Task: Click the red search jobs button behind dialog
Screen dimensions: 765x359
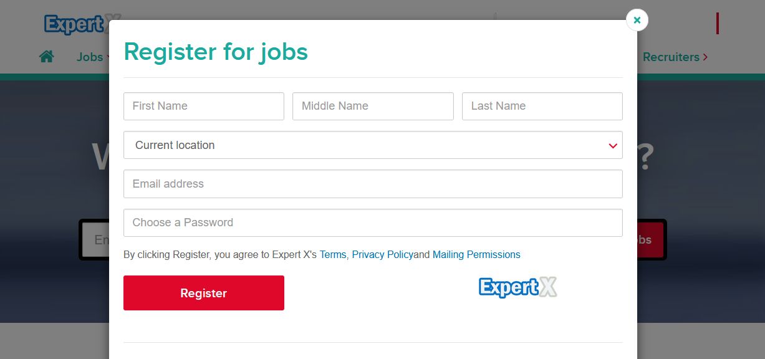Action: click(x=650, y=240)
